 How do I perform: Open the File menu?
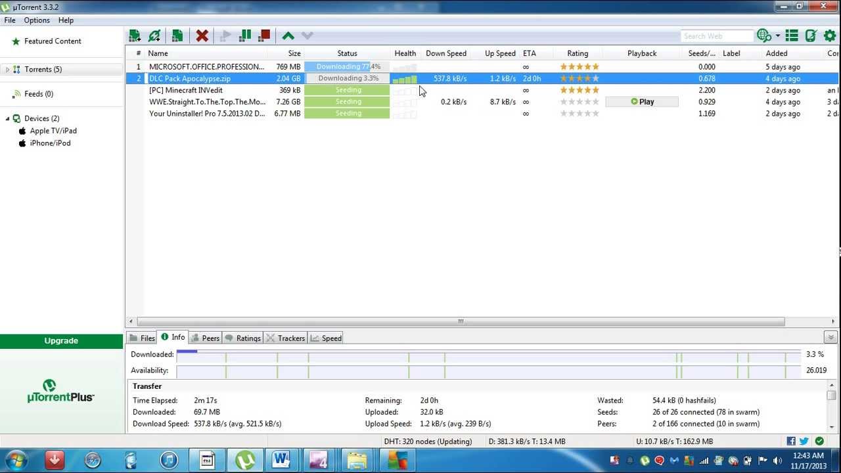pos(10,20)
